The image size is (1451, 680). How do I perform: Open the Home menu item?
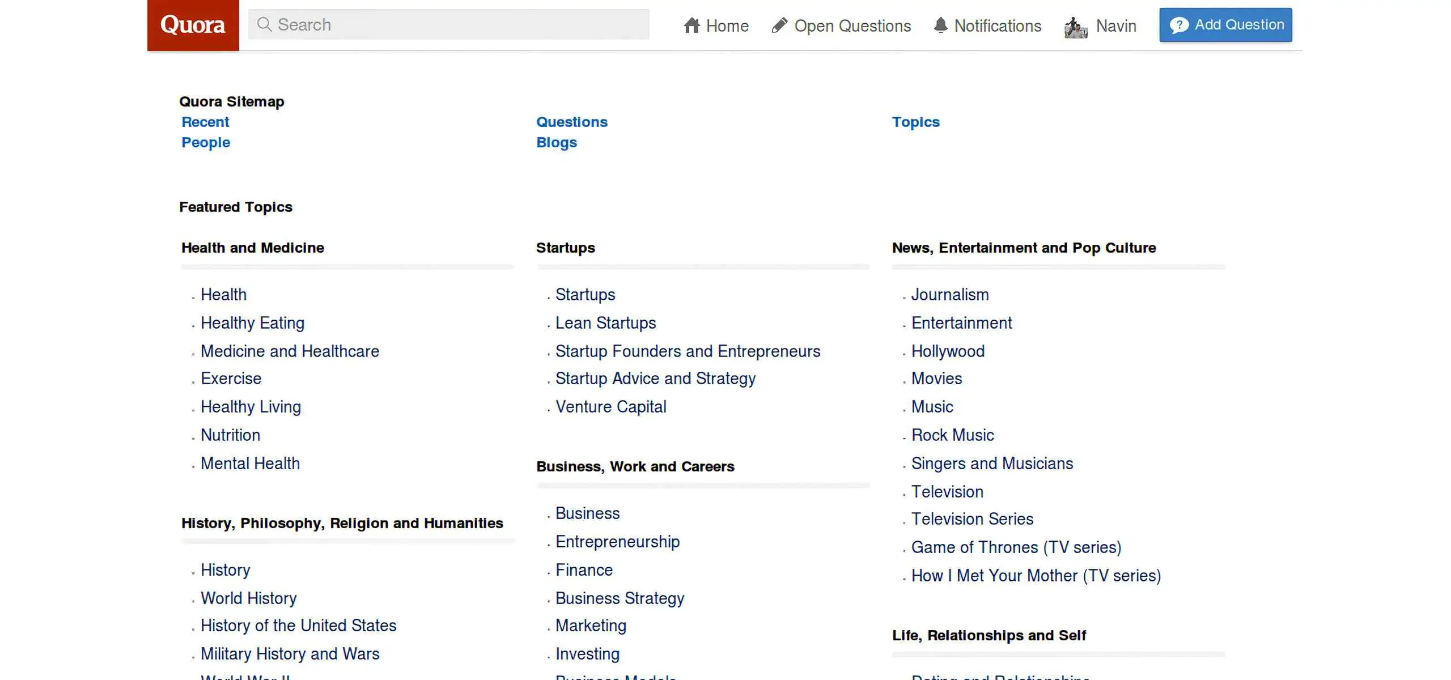click(727, 25)
